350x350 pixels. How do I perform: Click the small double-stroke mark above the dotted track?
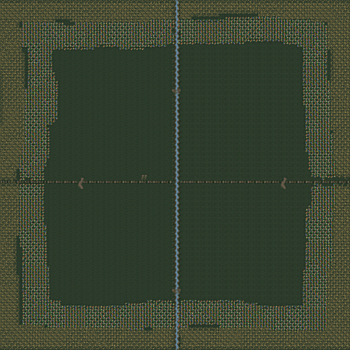click(144, 177)
